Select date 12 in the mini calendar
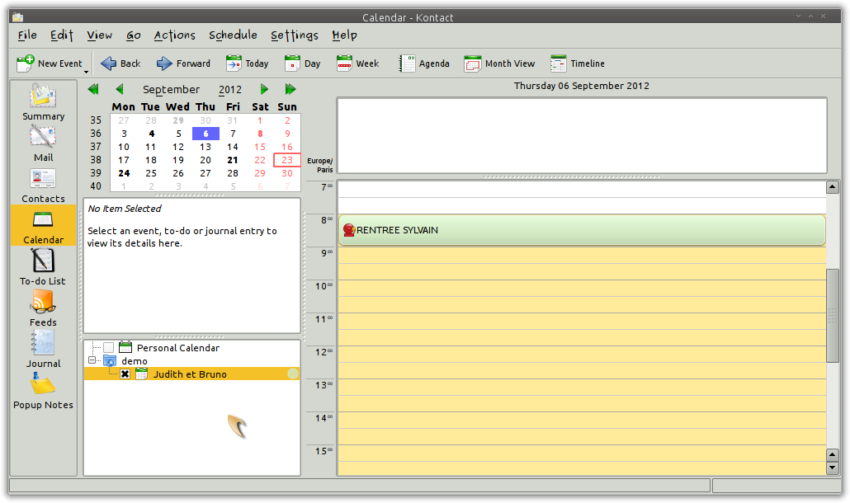Image resolution: width=850 pixels, height=503 pixels. tap(178, 147)
